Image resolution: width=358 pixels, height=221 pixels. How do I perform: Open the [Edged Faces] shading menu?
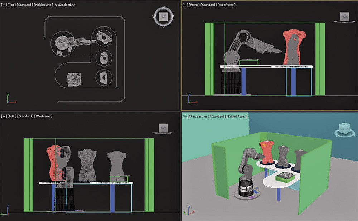coord(237,117)
